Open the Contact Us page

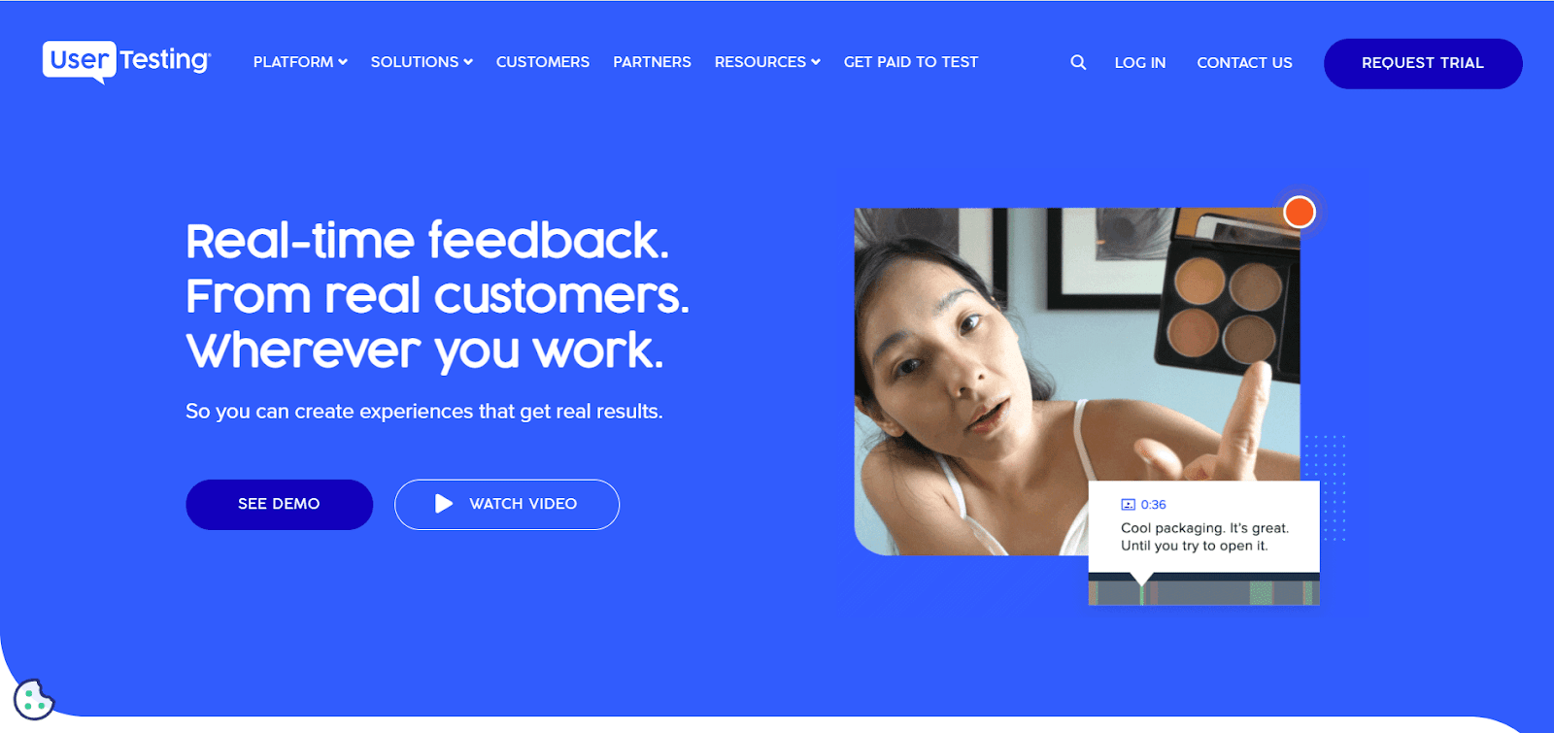[1244, 63]
